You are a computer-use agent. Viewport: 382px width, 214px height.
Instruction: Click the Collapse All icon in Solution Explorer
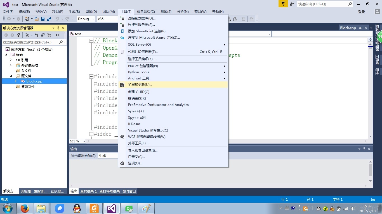[x=43, y=35]
